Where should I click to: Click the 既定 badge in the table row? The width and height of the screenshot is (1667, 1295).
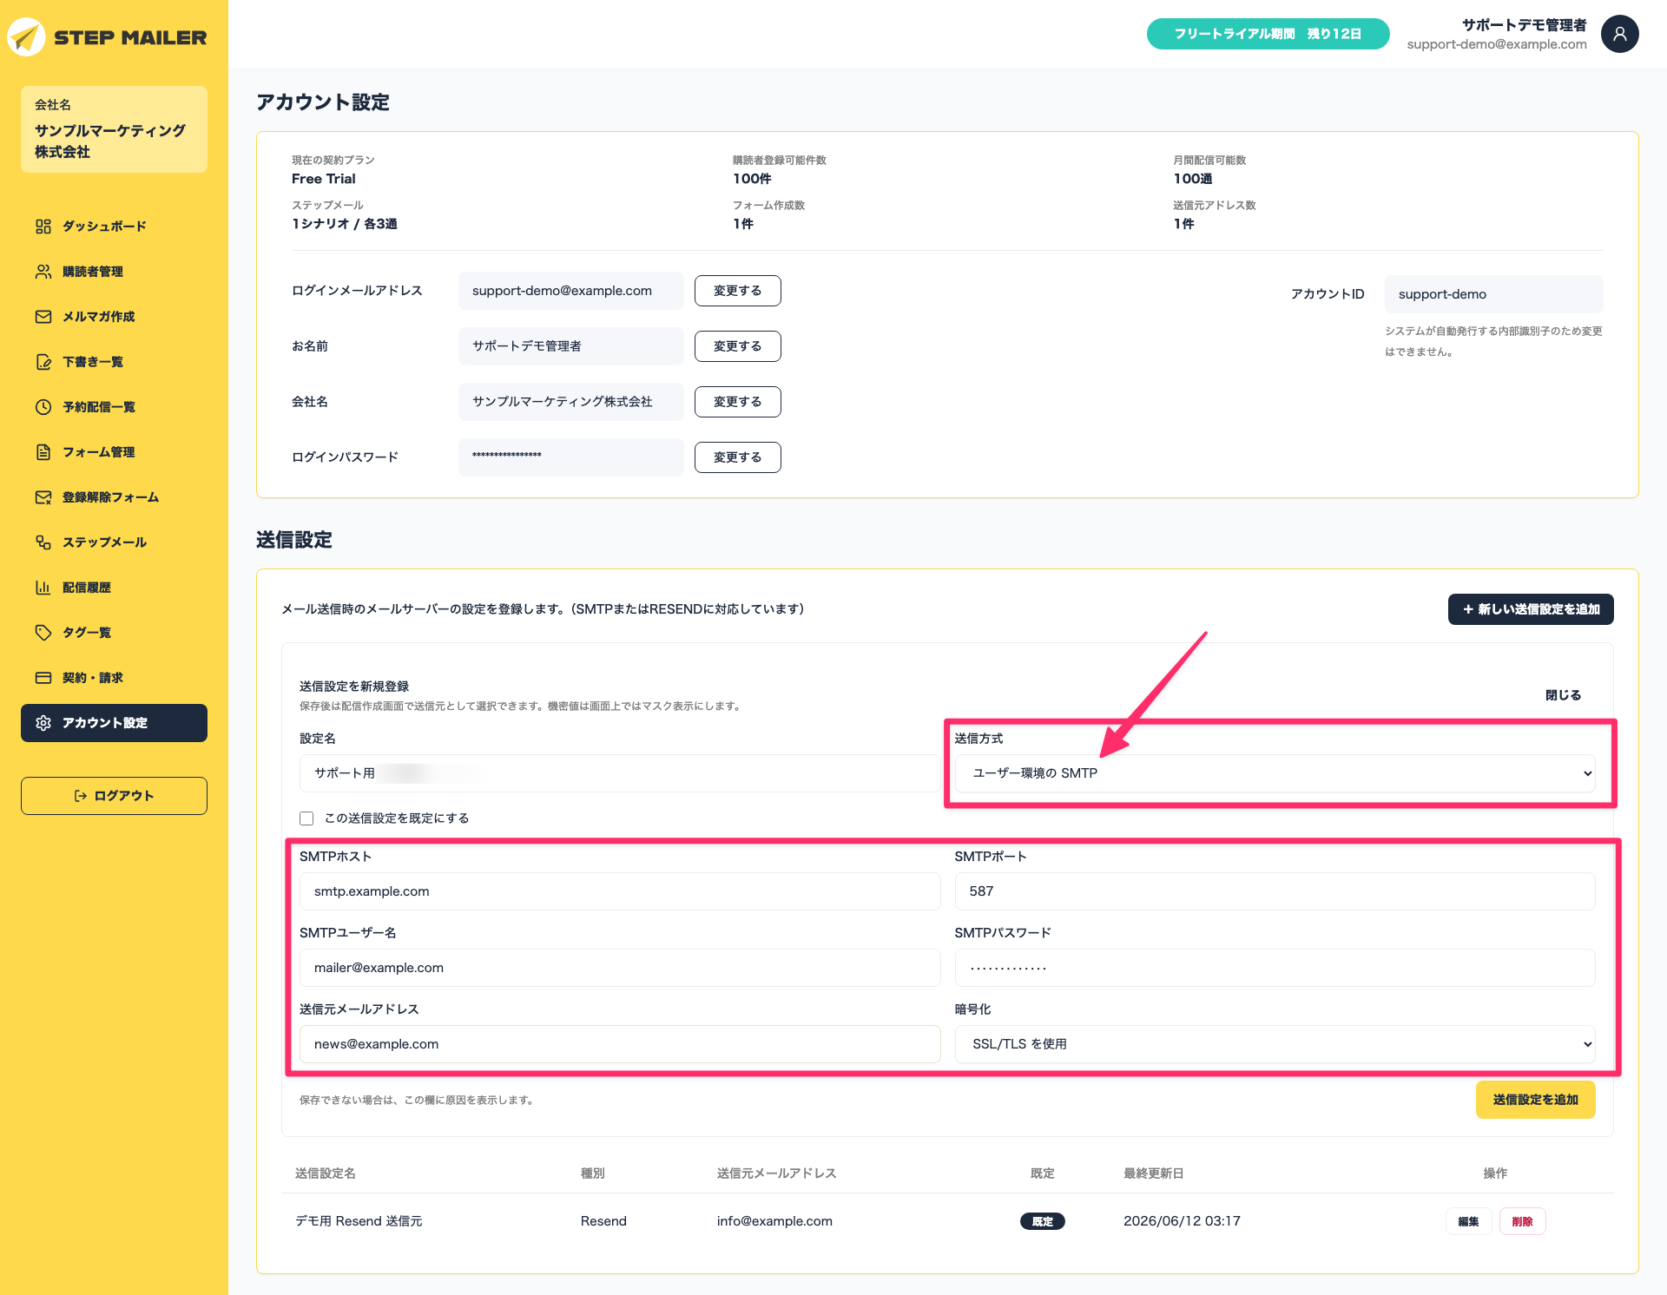pyautogui.click(x=1042, y=1221)
